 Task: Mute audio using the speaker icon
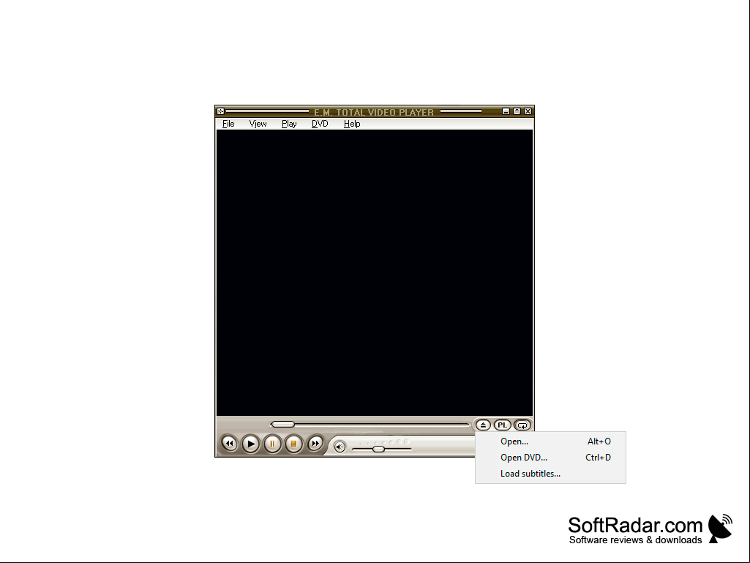340,447
